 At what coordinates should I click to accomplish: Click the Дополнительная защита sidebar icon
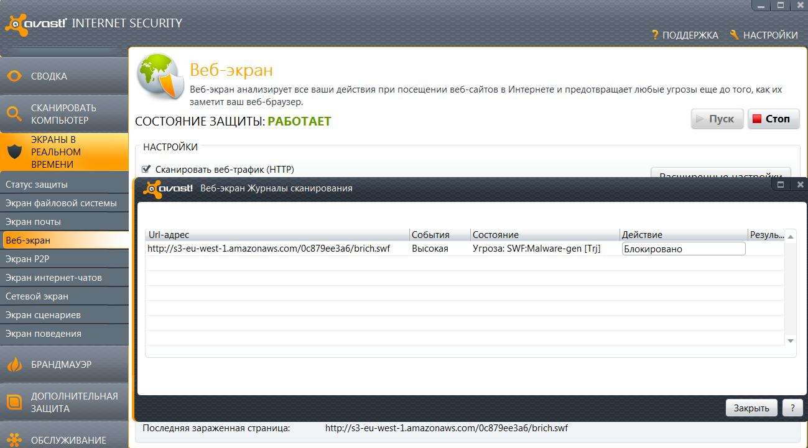(x=15, y=402)
